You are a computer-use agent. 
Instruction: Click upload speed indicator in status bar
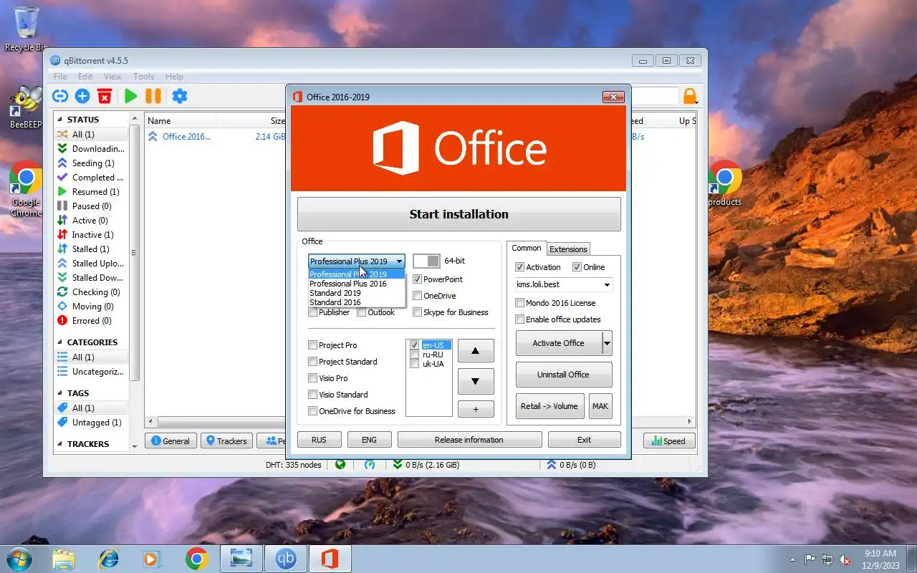coord(572,464)
